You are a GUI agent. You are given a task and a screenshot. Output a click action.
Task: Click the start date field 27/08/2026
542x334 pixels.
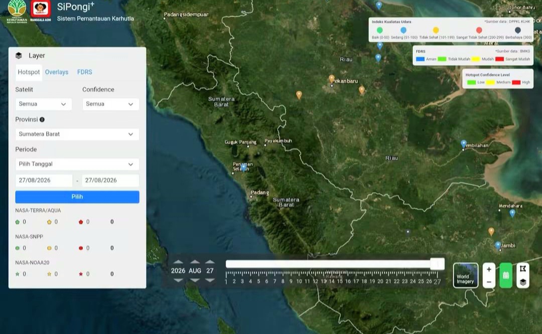pos(44,181)
